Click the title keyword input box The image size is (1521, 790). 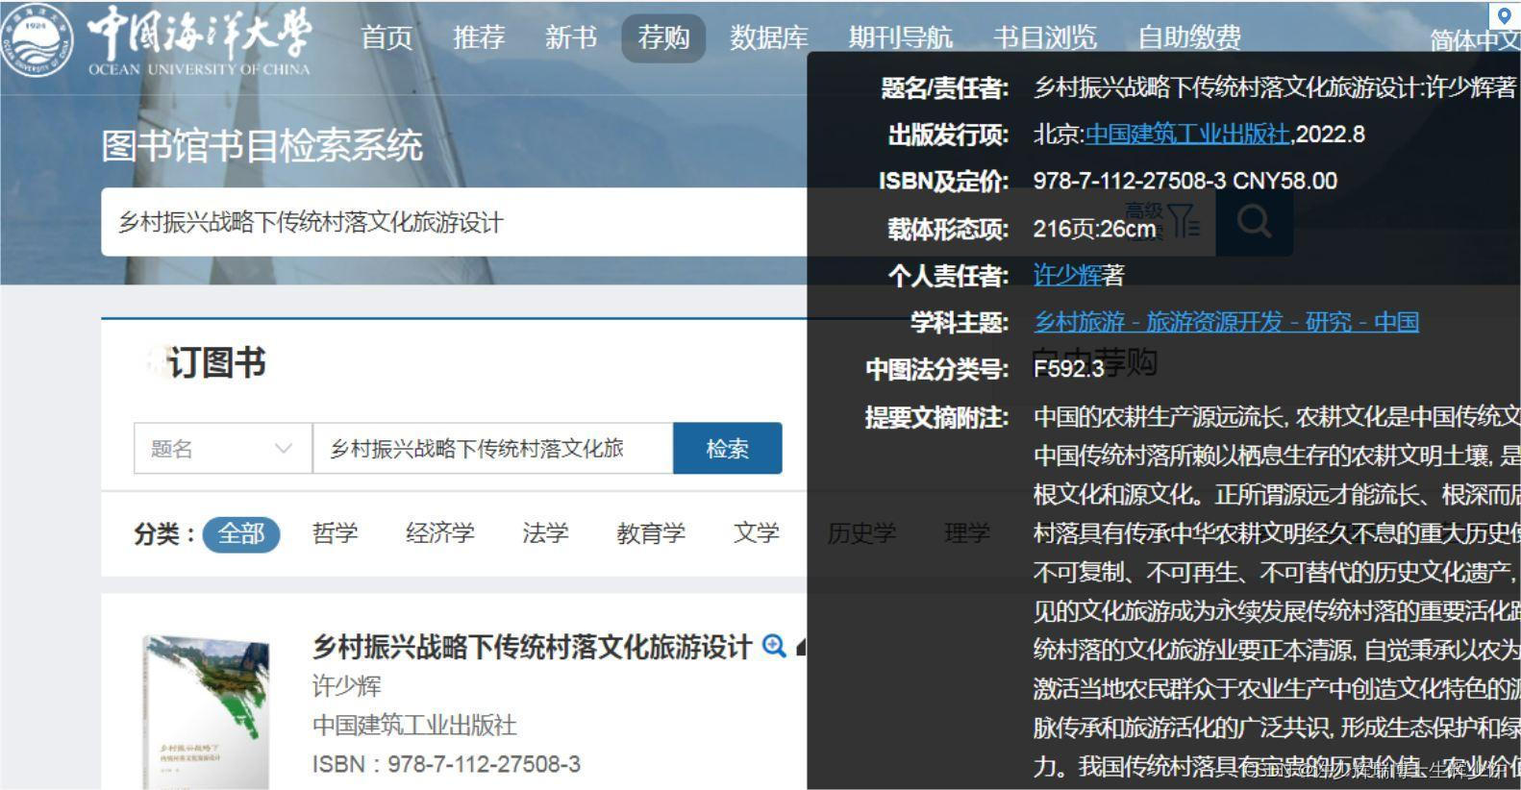[x=492, y=448]
